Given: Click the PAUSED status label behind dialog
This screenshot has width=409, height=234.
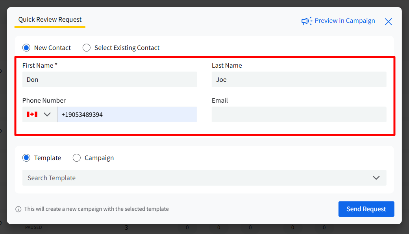Looking at the screenshot, I should pos(33,227).
